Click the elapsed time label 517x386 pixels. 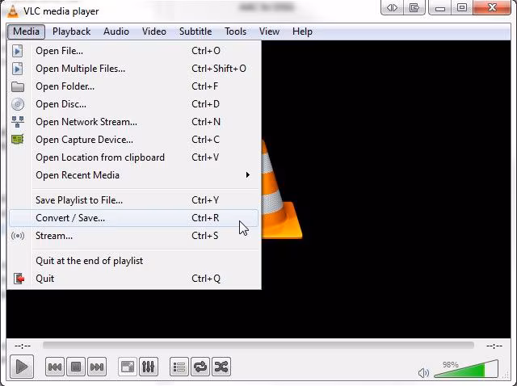(x=23, y=346)
